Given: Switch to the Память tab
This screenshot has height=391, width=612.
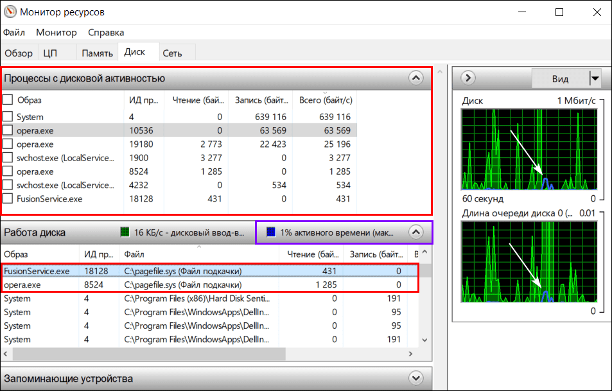Looking at the screenshot, I should (97, 53).
